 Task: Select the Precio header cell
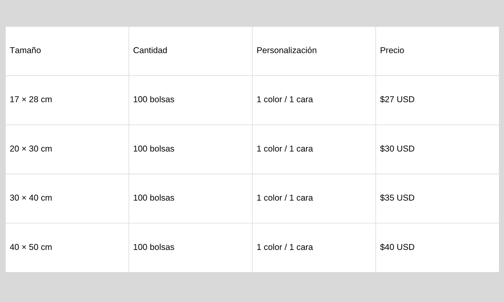click(x=437, y=51)
